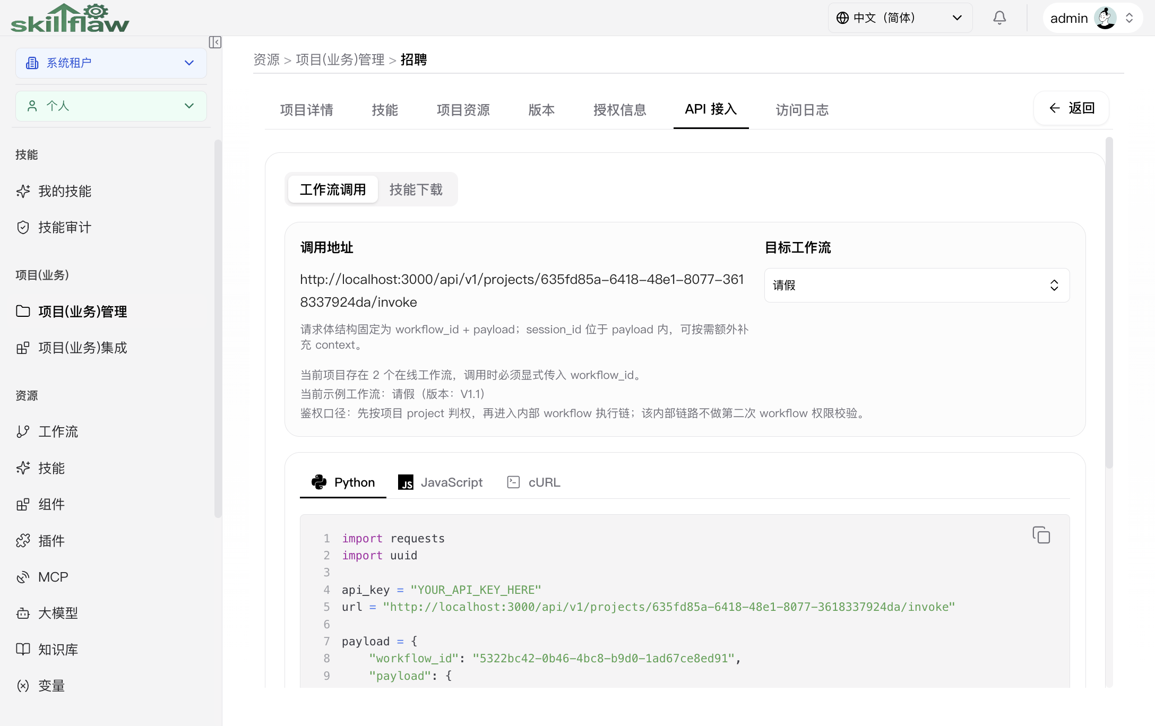Copy the Python code snippet
This screenshot has width=1155, height=726.
[x=1041, y=535]
